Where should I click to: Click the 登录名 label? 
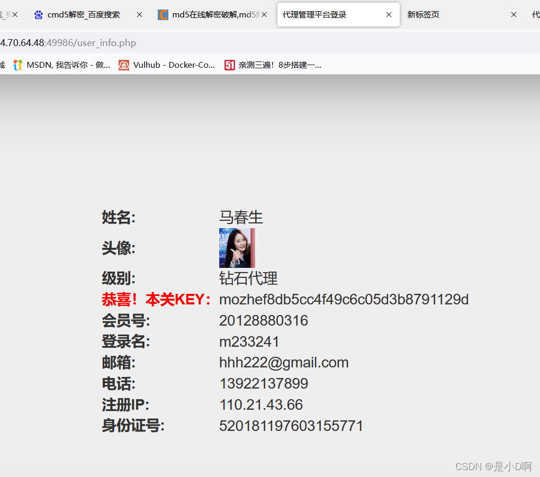point(125,341)
